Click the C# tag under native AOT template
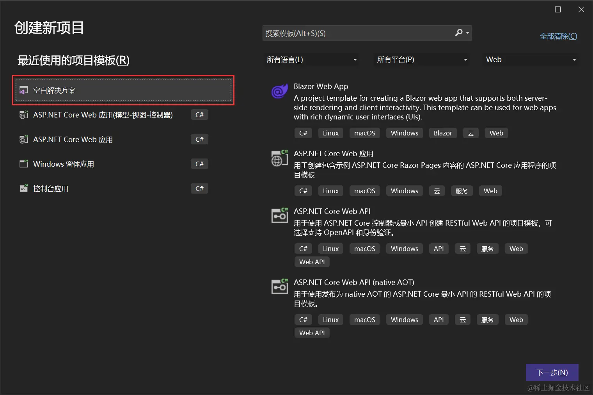This screenshot has height=395, width=593. tap(303, 320)
